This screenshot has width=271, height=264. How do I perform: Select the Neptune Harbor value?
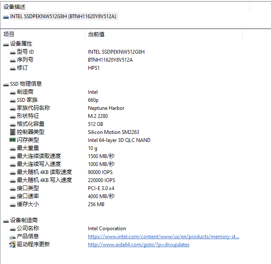point(106,108)
